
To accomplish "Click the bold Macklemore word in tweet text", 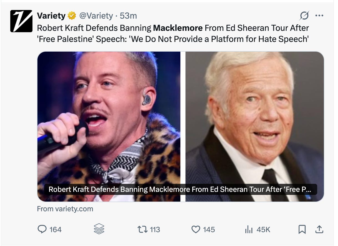I will pyautogui.click(x=178, y=28).
